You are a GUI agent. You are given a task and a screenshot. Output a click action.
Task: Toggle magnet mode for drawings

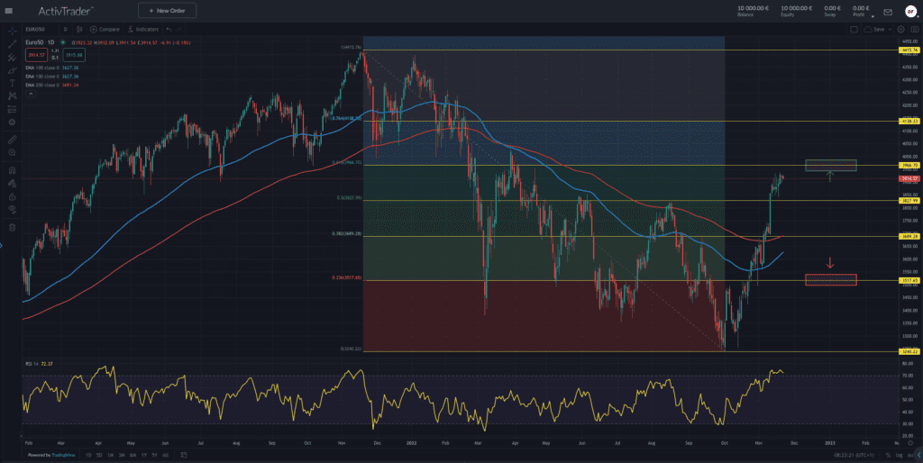[x=12, y=170]
